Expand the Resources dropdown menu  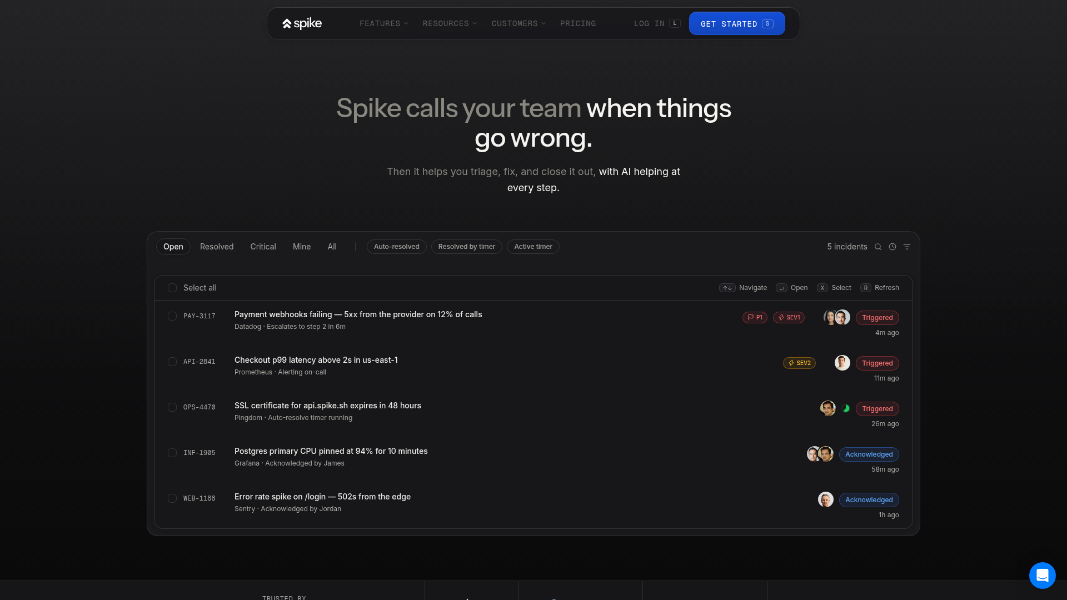450,23
